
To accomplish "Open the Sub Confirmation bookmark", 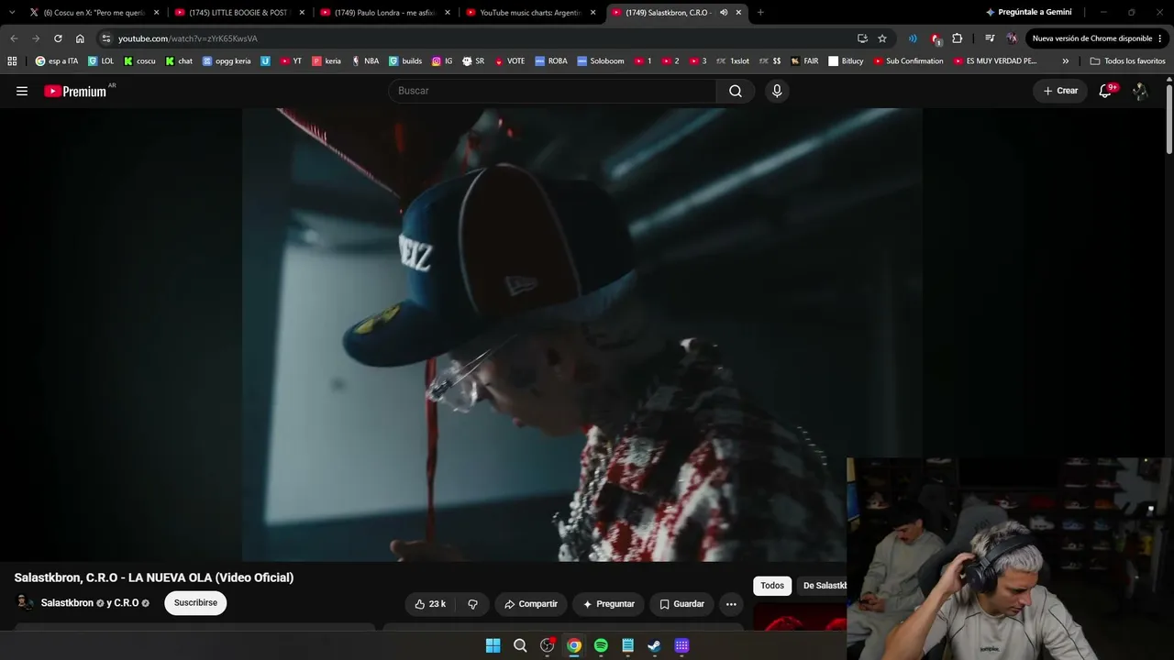I will click(x=908, y=61).
